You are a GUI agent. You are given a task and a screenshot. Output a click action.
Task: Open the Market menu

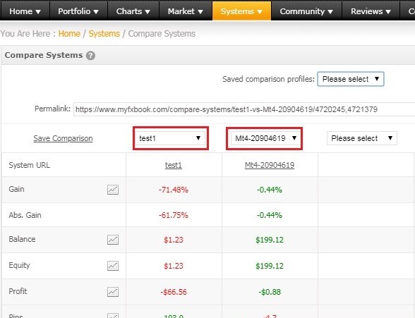(185, 11)
